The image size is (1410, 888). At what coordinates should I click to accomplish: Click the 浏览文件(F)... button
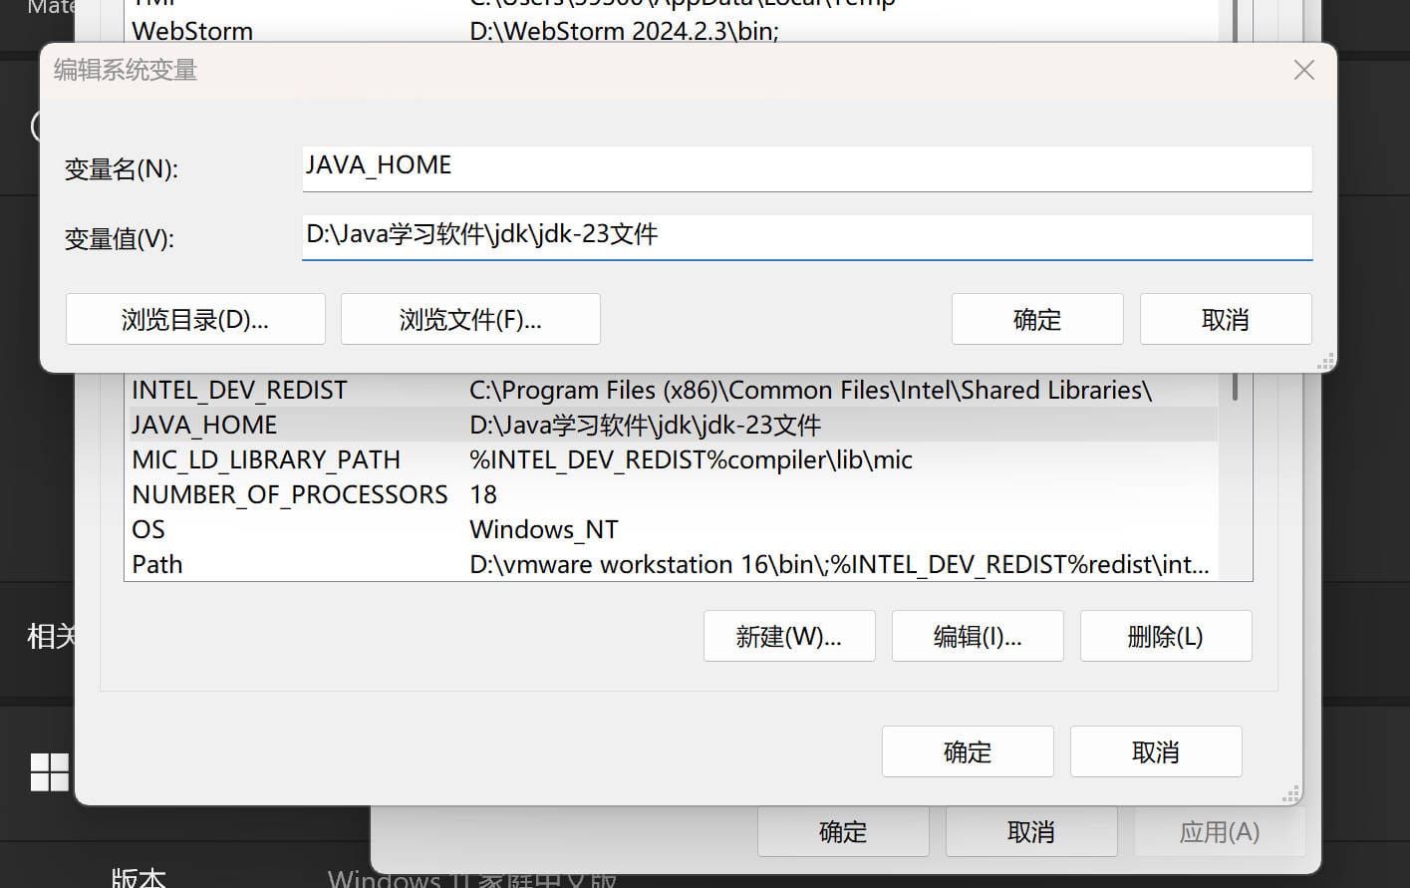(x=470, y=319)
